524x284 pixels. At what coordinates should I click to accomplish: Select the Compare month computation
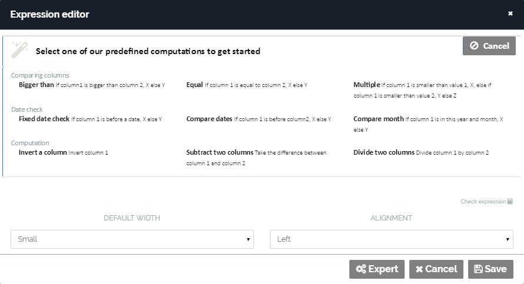click(378, 119)
